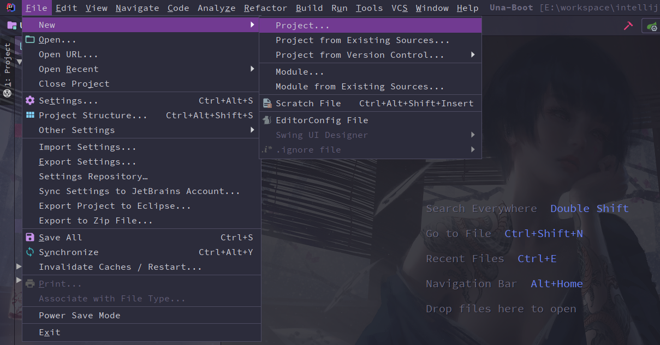Open the Refactor menu in menu bar

[265, 8]
